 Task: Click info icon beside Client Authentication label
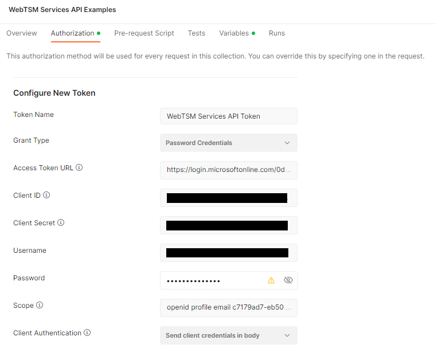coord(87,333)
